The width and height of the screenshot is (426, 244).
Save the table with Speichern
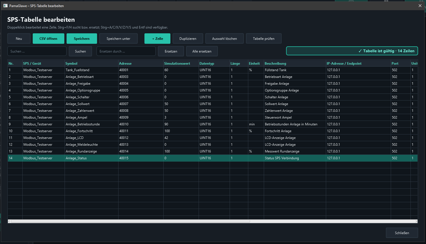coord(82,39)
